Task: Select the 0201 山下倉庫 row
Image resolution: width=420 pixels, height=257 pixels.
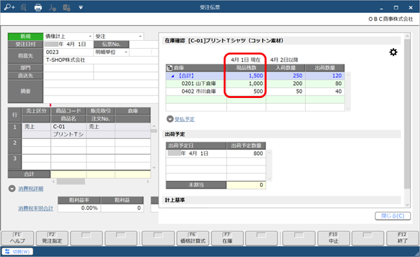Action: (255, 84)
